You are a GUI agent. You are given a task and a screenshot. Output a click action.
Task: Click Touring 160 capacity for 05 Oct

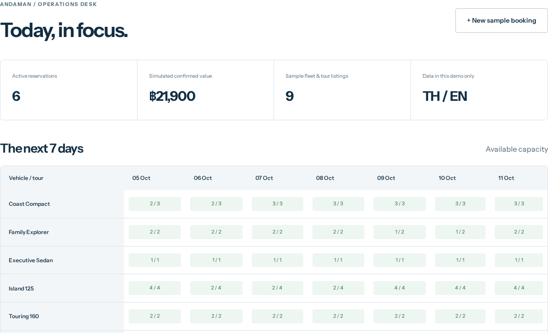[x=155, y=316]
